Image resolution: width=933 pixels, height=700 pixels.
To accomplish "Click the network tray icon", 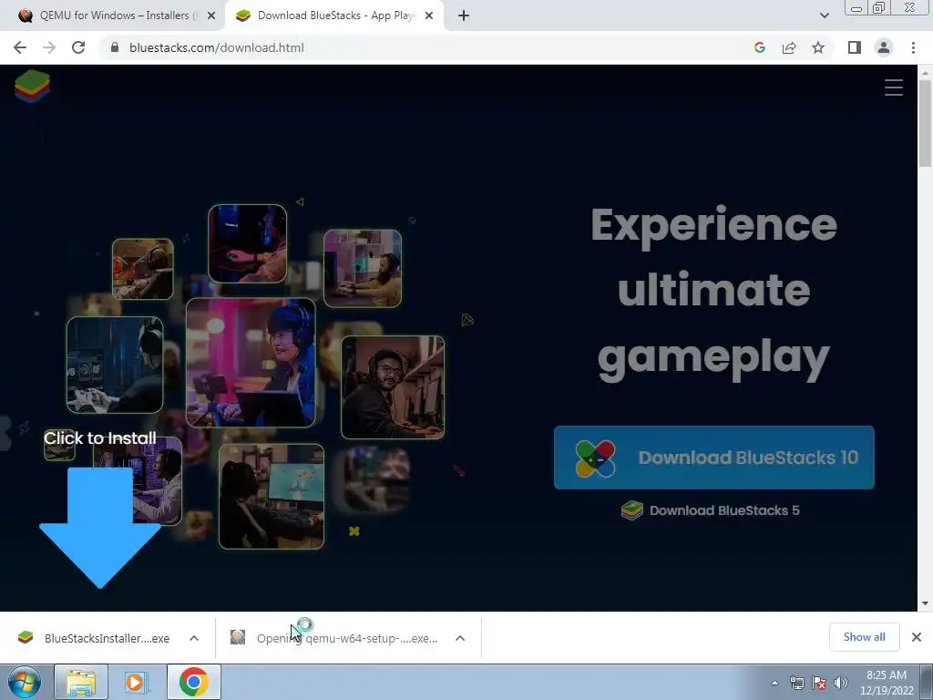I will (796, 683).
